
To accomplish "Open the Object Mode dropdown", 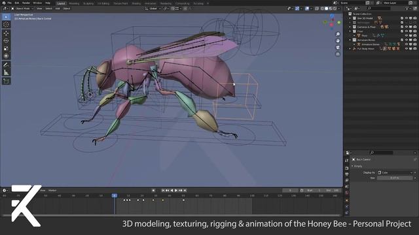I will click(x=22, y=8).
